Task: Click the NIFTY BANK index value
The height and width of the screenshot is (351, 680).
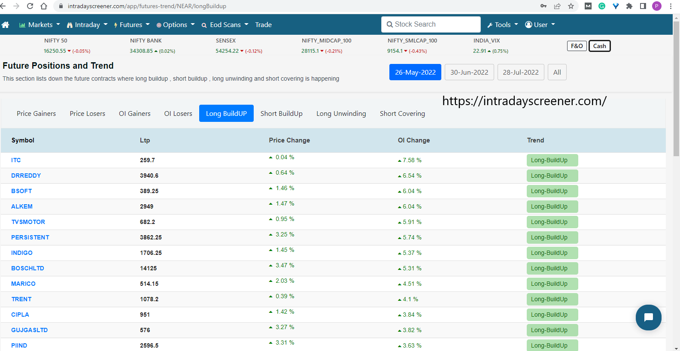Action: tap(141, 51)
